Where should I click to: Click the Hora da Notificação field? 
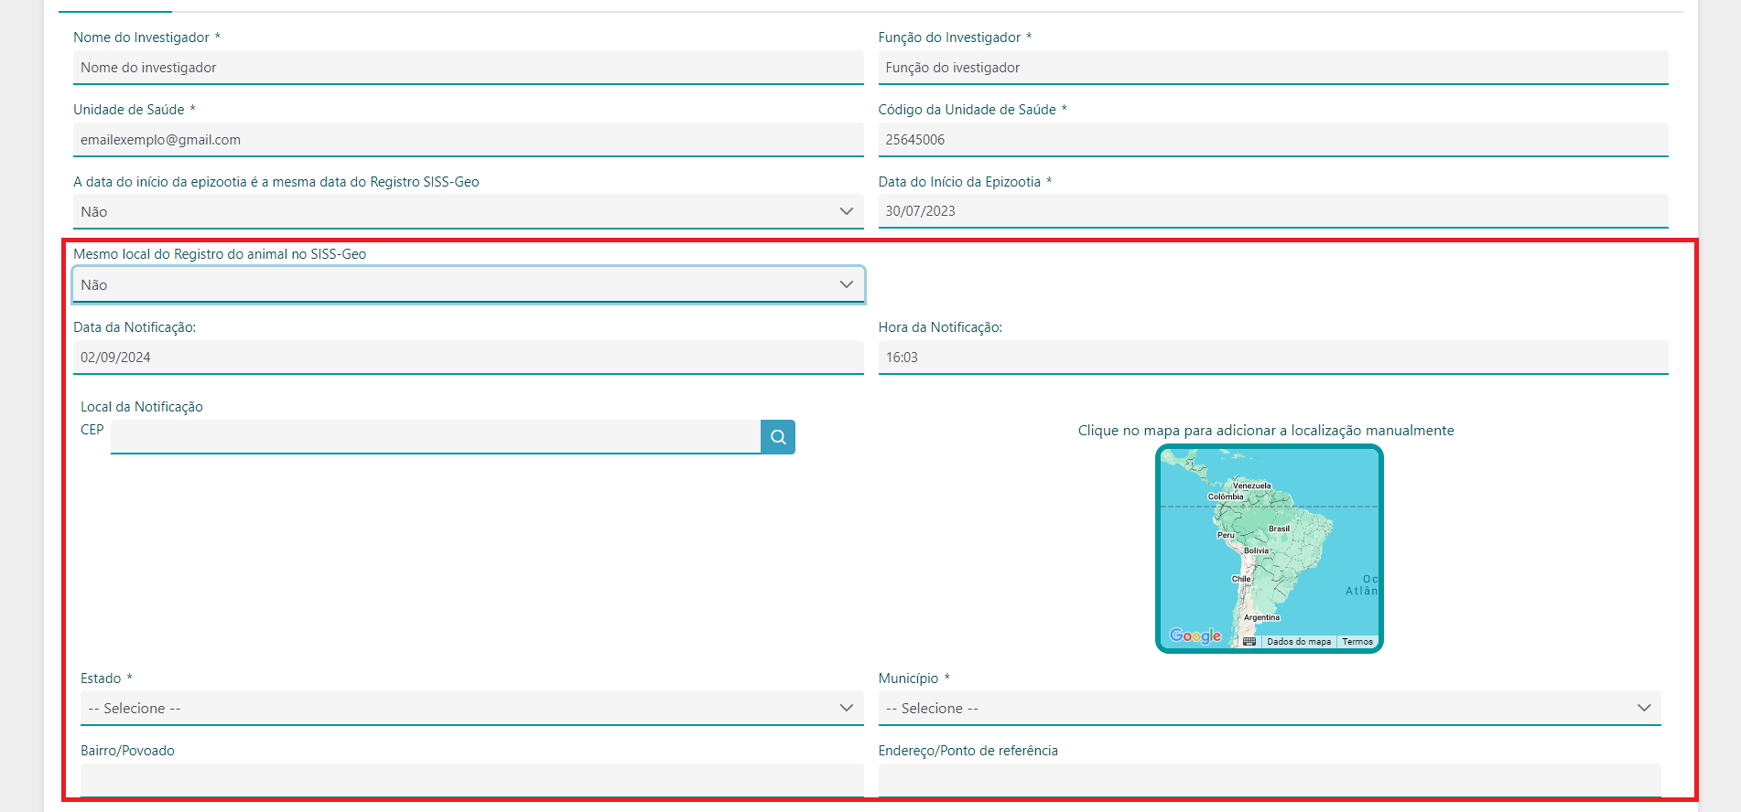pyautogui.click(x=1272, y=358)
